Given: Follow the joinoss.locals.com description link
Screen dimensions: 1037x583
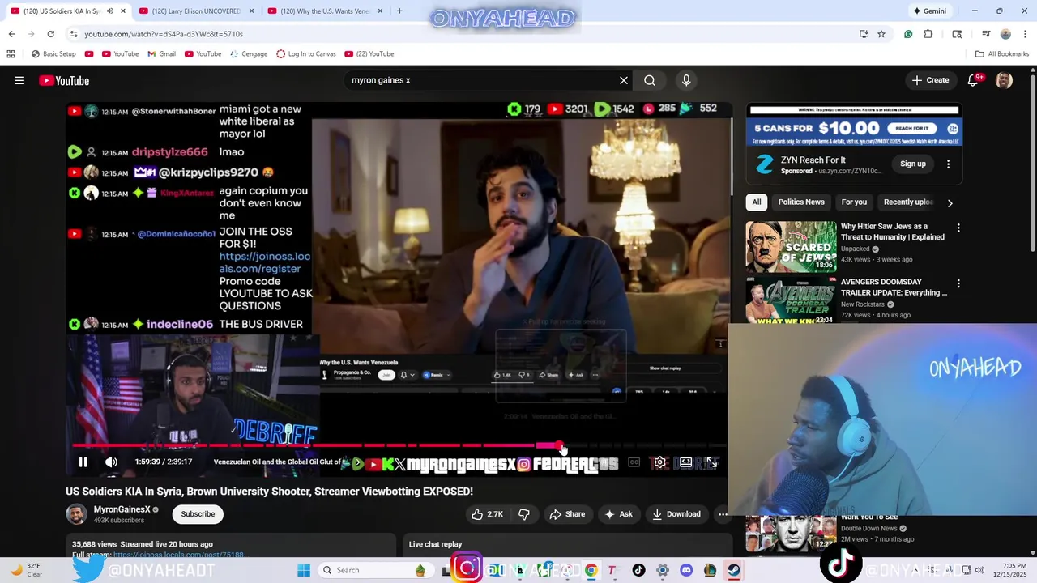Looking at the screenshot, I should (178, 555).
